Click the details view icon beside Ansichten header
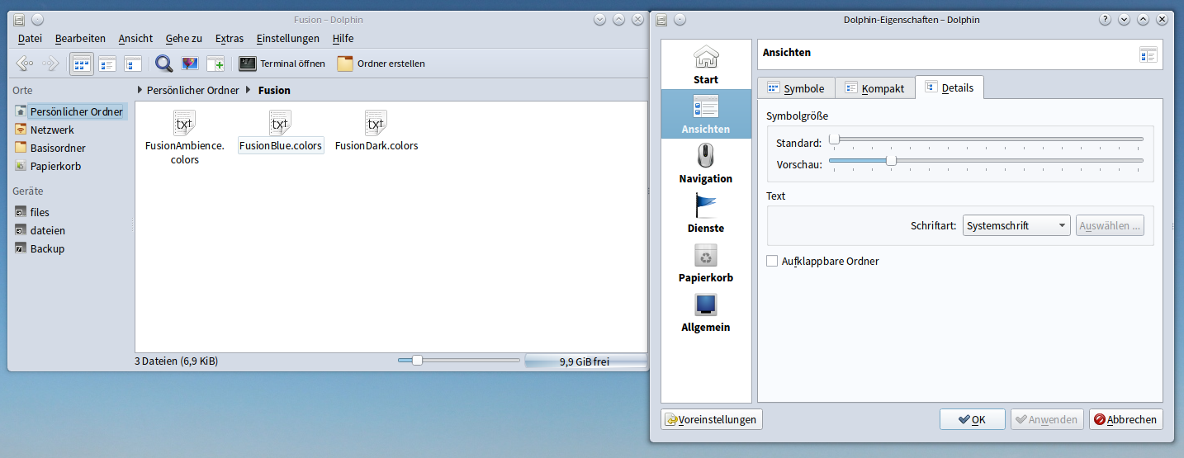 click(1148, 54)
